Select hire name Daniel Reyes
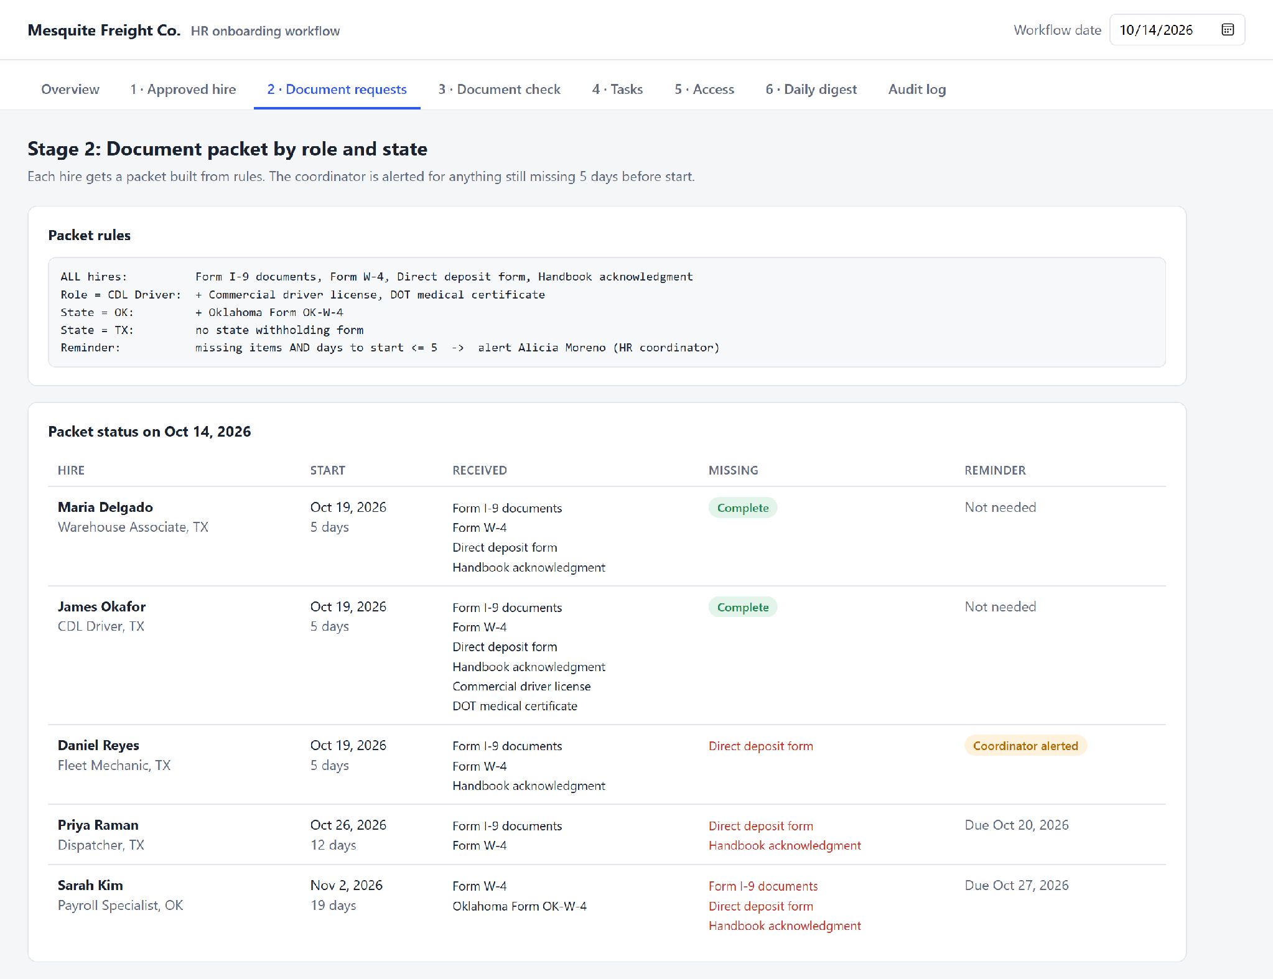Image resolution: width=1273 pixels, height=979 pixels. (x=98, y=745)
